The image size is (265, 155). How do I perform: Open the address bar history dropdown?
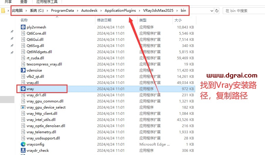click(x=212, y=11)
